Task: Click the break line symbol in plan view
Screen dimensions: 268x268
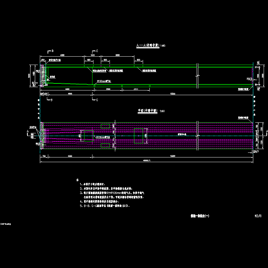Action: coord(197,136)
